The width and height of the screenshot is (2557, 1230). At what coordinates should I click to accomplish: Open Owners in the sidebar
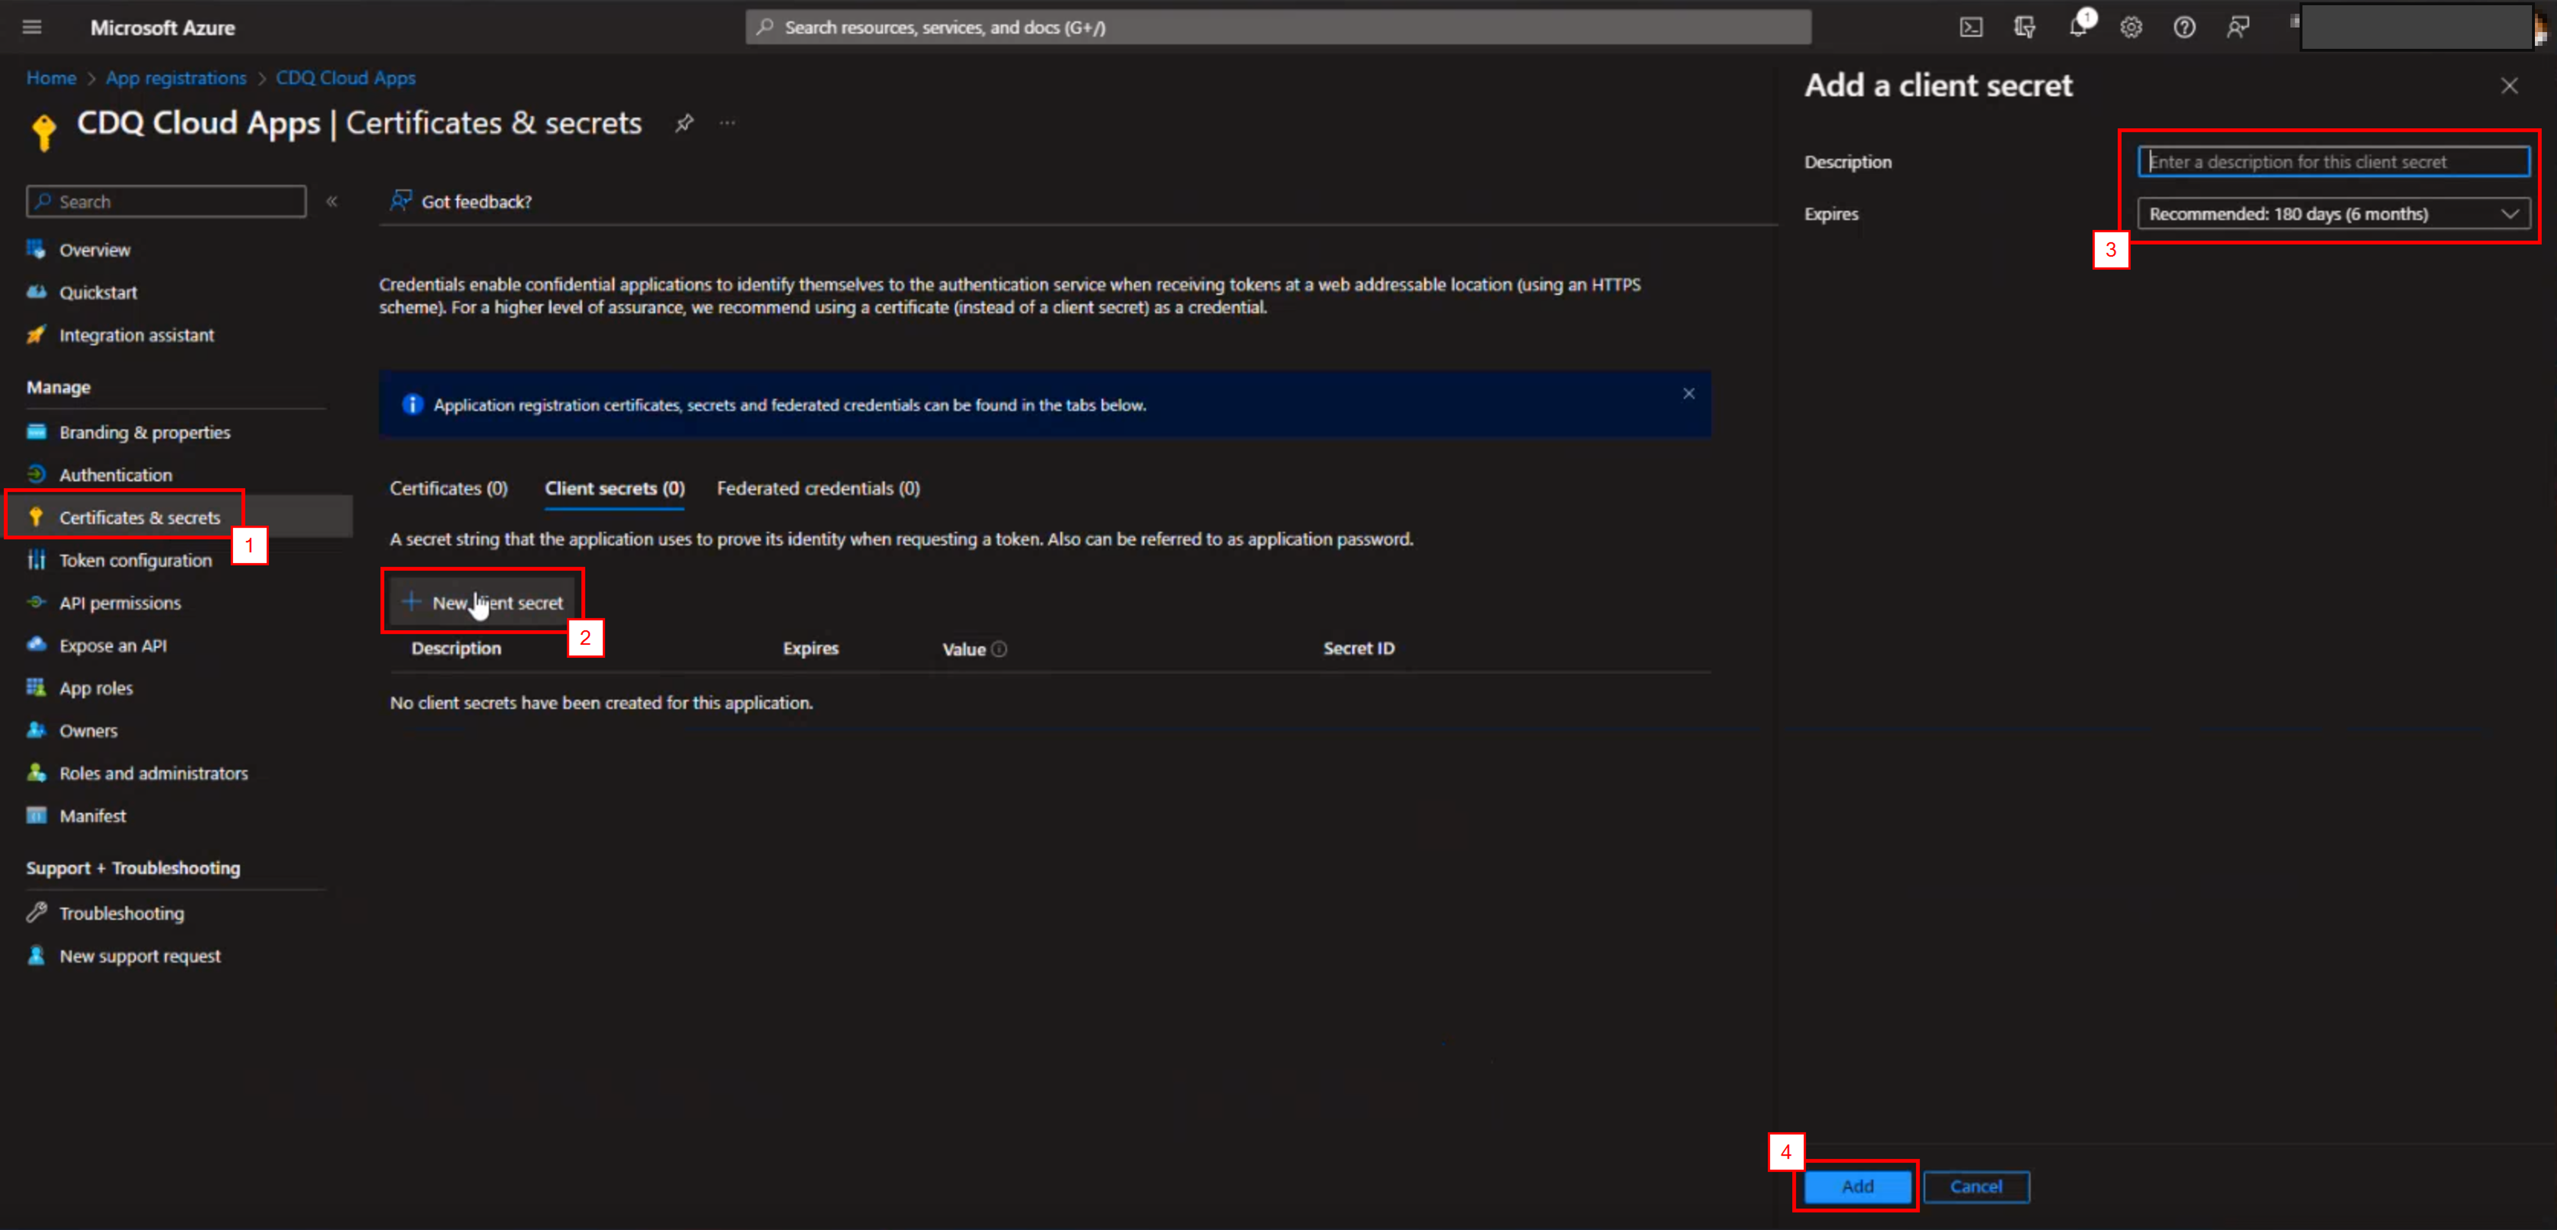point(87,731)
